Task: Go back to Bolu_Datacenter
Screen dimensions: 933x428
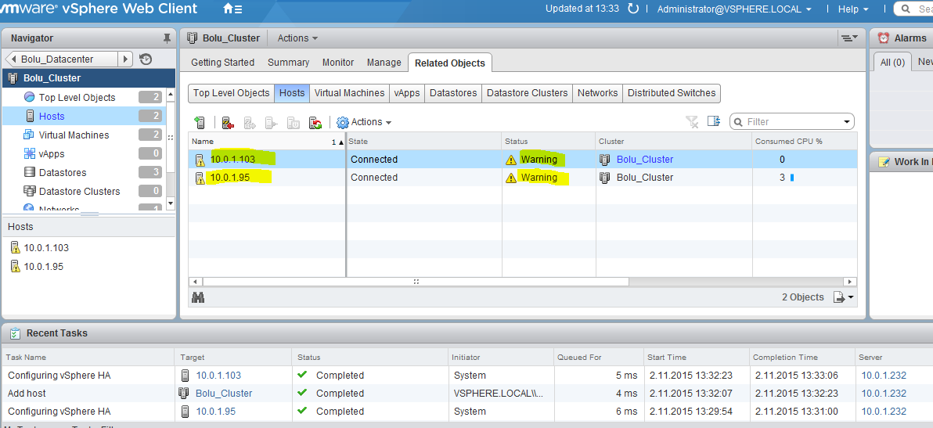Action: click(61, 59)
